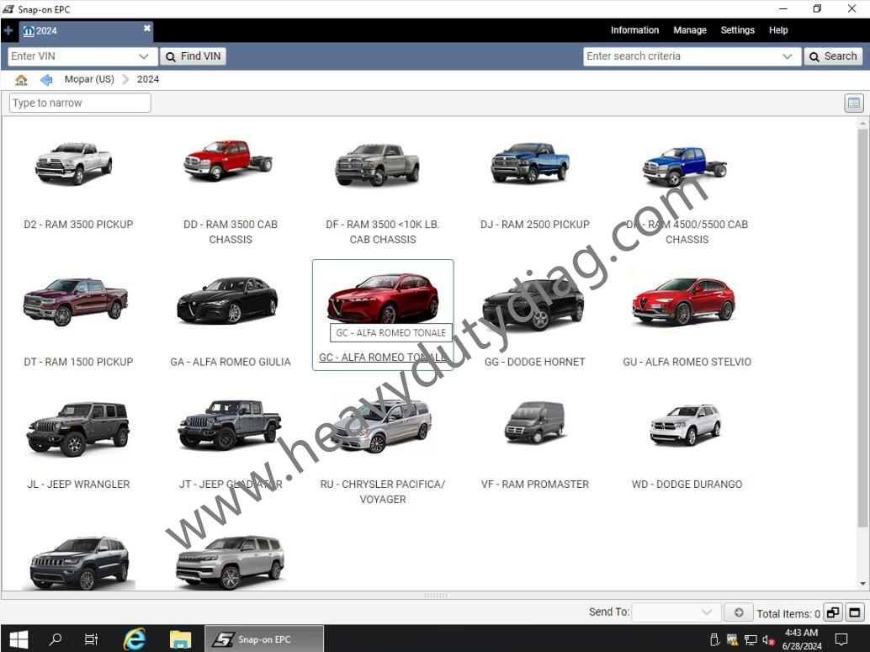The width and height of the screenshot is (870, 652).
Task: Open Windows taskbar search
Action: [55, 639]
